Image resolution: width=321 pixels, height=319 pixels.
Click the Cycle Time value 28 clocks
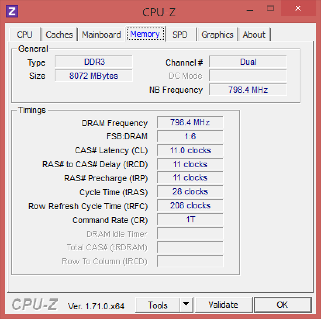tap(190, 191)
